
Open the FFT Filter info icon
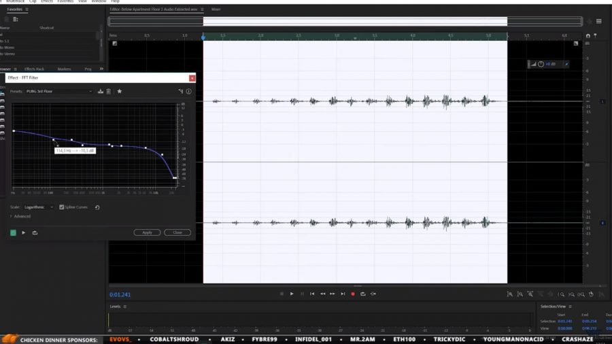click(189, 91)
